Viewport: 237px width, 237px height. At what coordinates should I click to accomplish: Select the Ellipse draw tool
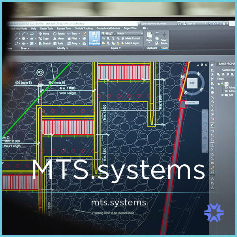[x=24, y=43]
